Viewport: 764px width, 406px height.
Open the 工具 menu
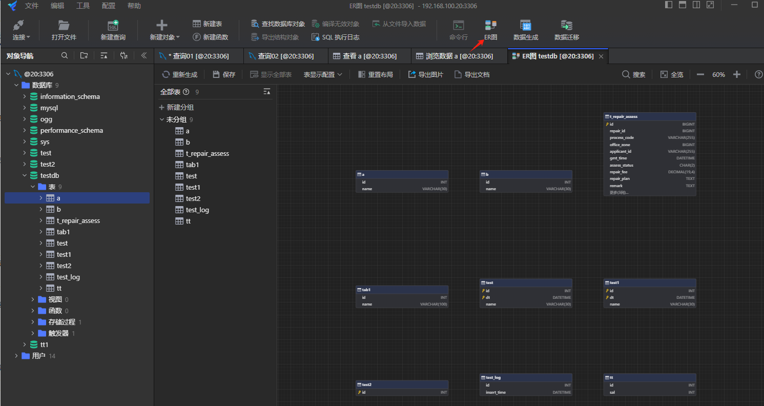[x=83, y=6]
